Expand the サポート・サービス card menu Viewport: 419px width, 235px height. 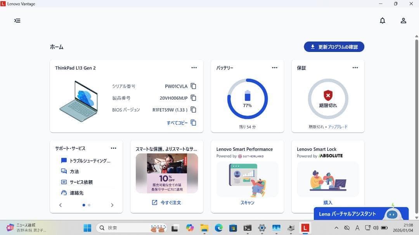pos(113,148)
